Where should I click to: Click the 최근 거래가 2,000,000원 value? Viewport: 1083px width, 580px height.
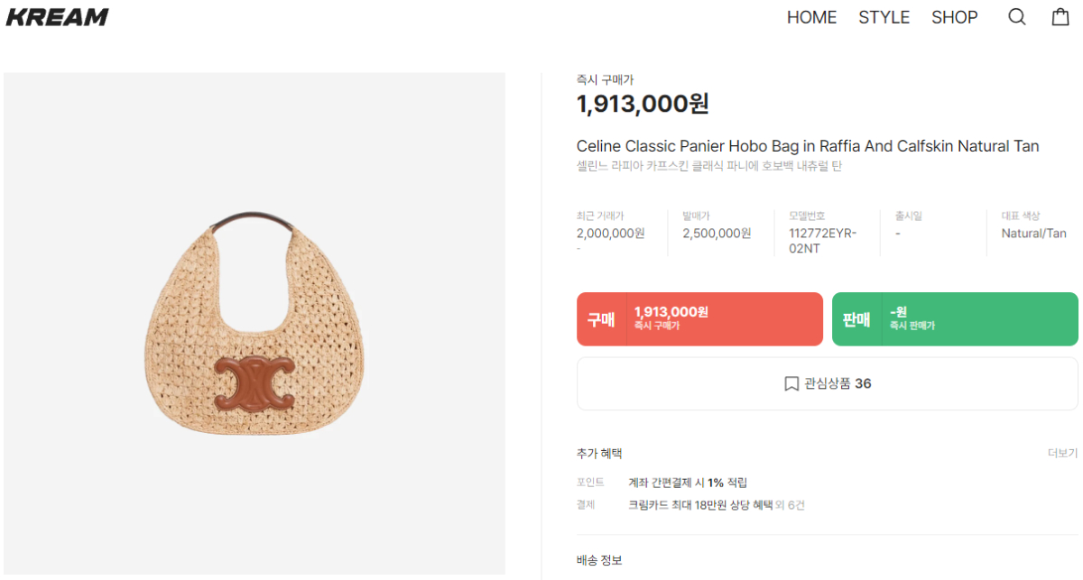tap(610, 234)
